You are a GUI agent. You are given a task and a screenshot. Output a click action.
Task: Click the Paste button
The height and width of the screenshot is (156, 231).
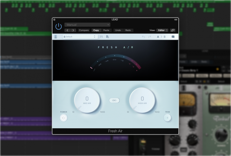pos(106,30)
